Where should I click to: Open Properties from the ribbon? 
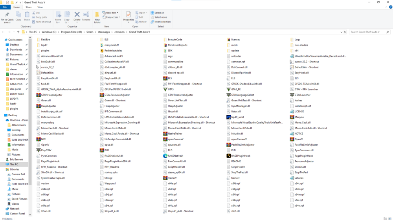(x=129, y=16)
